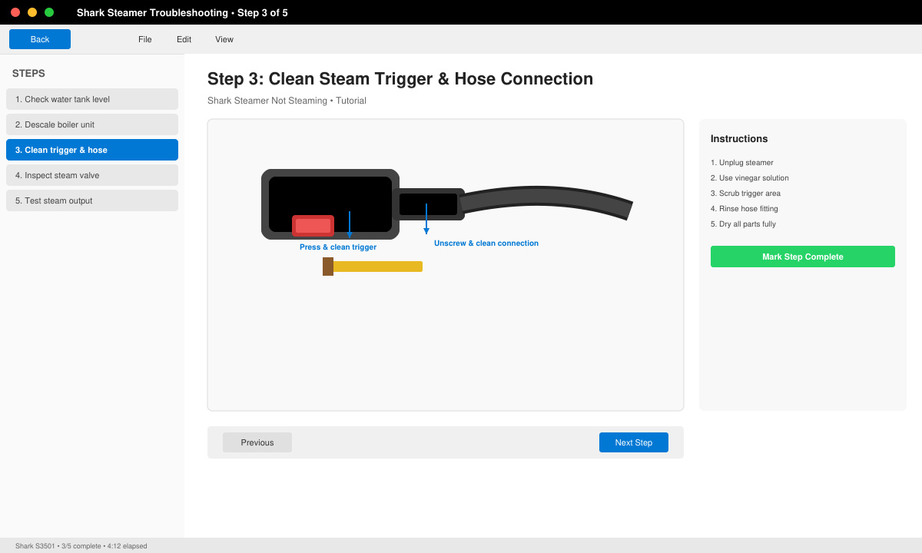This screenshot has width=922, height=553.
Task: Select step 2 Descale boiler unit
Action: coord(92,124)
